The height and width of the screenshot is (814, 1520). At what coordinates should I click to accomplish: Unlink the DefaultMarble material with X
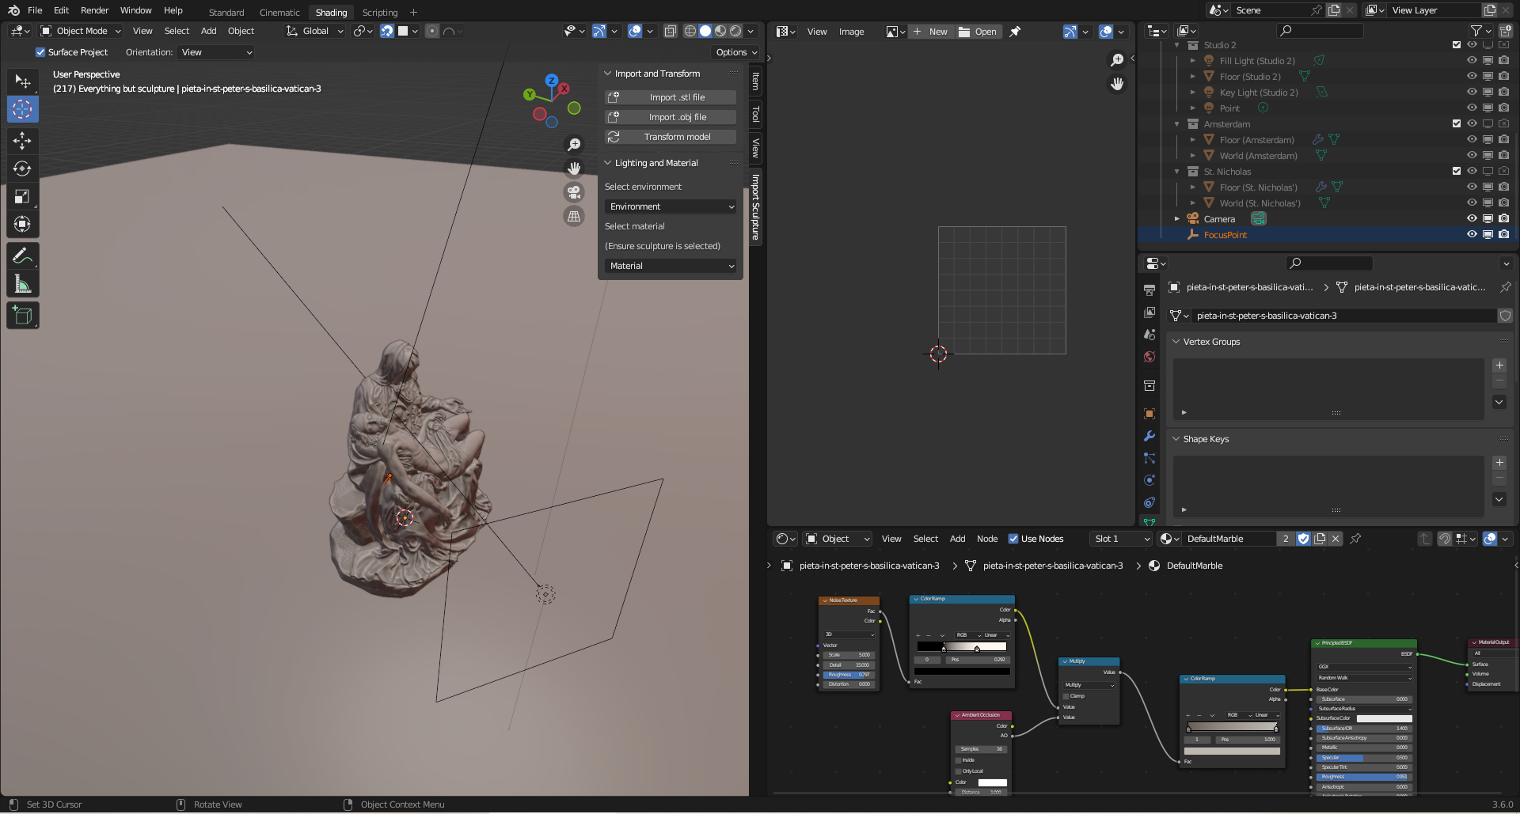click(1336, 539)
